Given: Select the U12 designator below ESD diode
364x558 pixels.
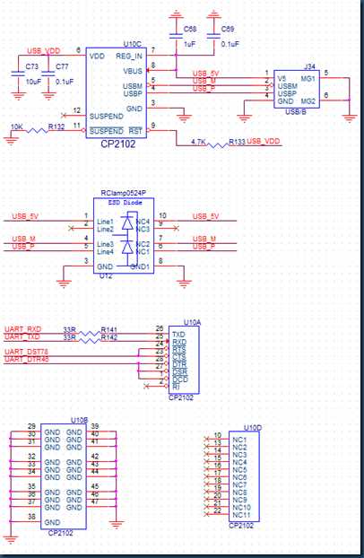Looking at the screenshot, I should (106, 275).
